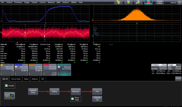Viewport: 182px width, 107px height.
Task: Open the Timebase descriptor box
Action: coord(159,67)
